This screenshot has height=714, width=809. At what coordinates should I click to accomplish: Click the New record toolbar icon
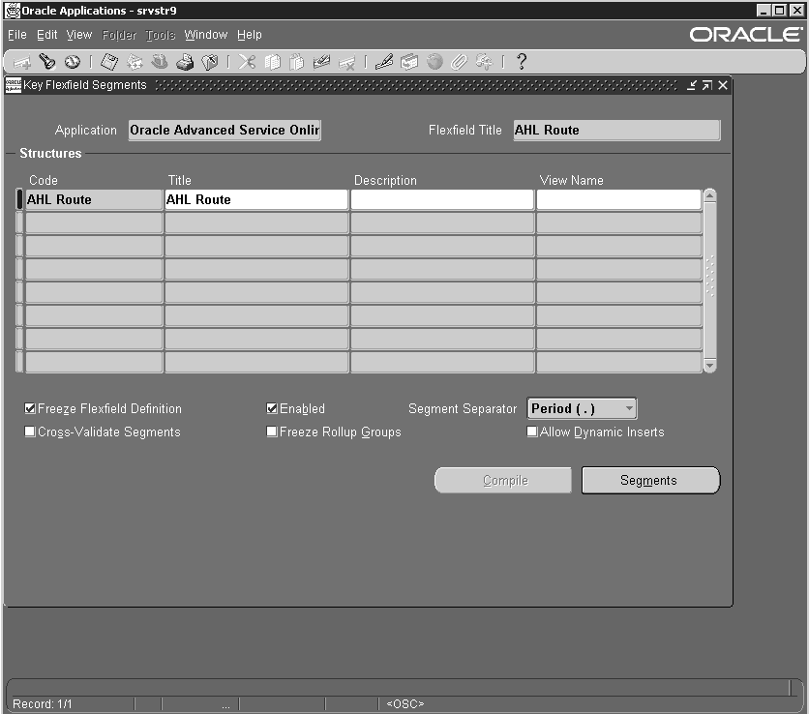22,63
